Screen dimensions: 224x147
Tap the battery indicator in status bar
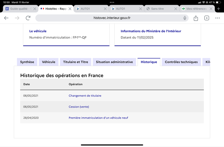[218, 2]
